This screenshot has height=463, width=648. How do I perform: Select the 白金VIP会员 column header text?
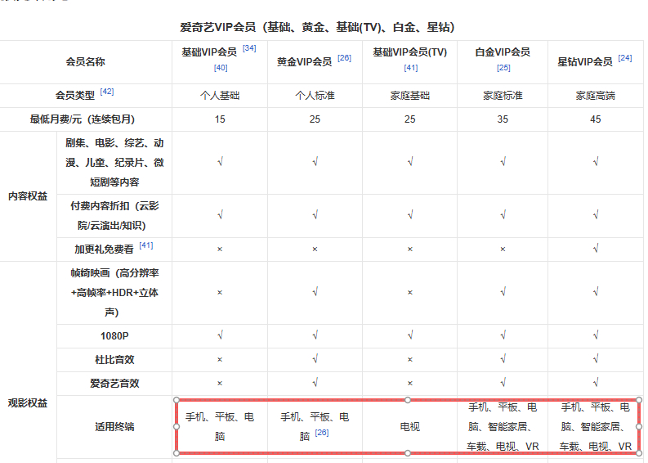503,52
